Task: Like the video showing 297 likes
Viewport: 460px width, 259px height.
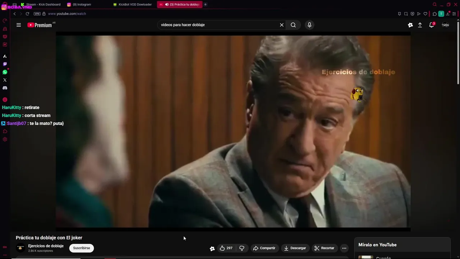Action: 226,248
